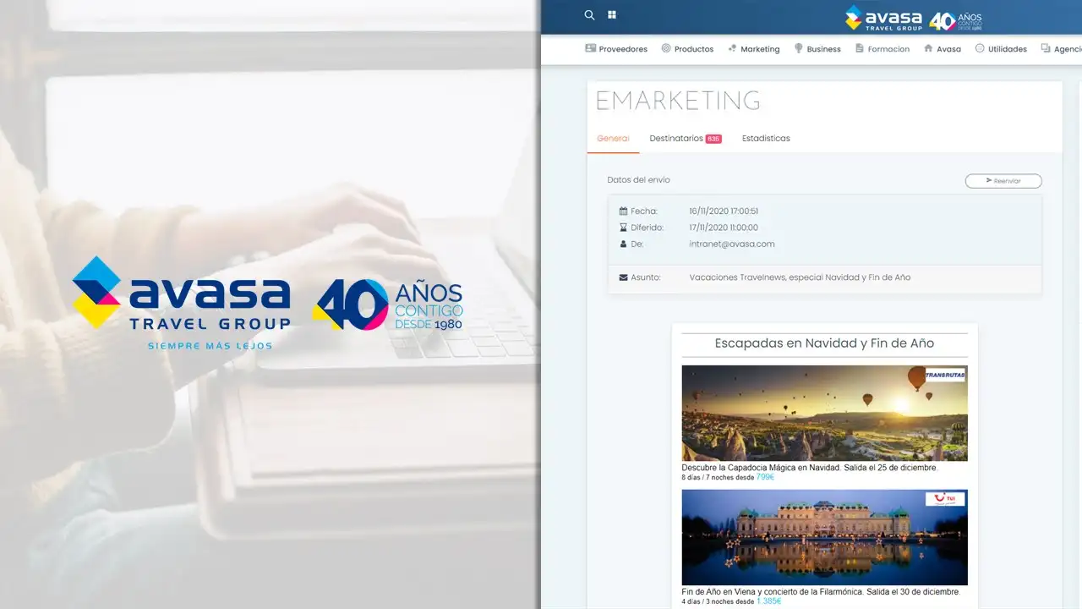Click the Capadocia hot air balloons image
Viewport: 1082px width, 609px height.
(824, 413)
